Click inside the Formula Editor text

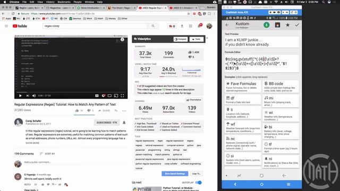pyautogui.click(x=262, y=64)
